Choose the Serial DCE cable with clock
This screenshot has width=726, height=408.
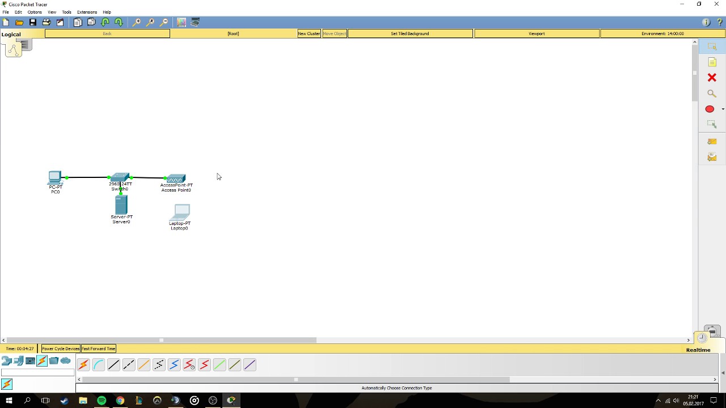tap(189, 365)
